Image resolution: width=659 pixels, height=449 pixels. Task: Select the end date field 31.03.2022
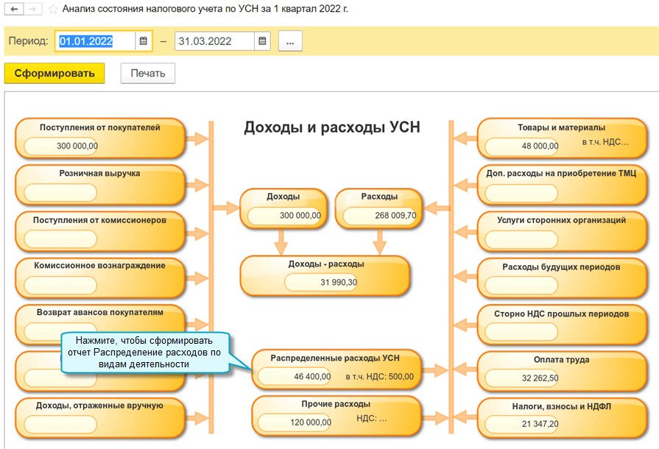click(x=214, y=41)
